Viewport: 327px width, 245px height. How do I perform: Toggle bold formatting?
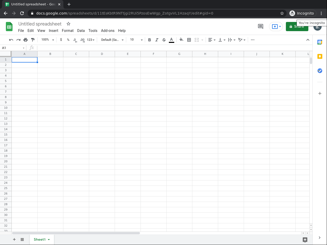(x=150, y=40)
